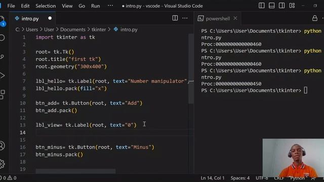Screen dimensions: 324x182
Task: Open the Run menu
Action: click(x=96, y=6)
